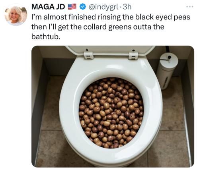This screenshot has width=199, height=170.
Task: Click the words 'black eyed peas' in the tweet
Action: point(163,17)
